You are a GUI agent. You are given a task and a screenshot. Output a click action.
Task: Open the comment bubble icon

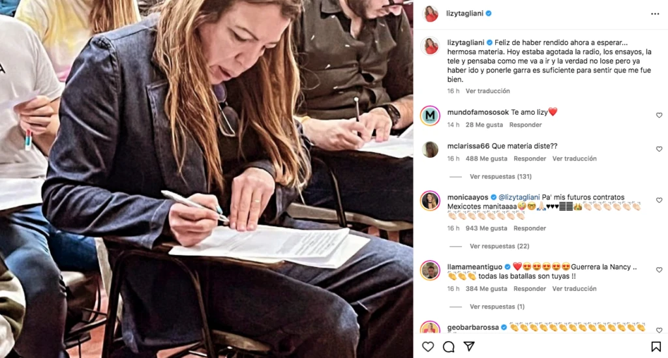tap(449, 346)
